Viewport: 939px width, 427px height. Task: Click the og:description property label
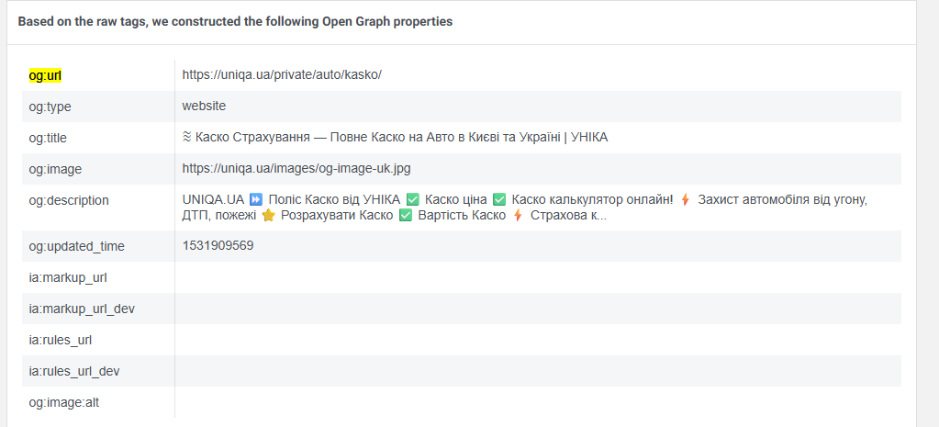(68, 200)
